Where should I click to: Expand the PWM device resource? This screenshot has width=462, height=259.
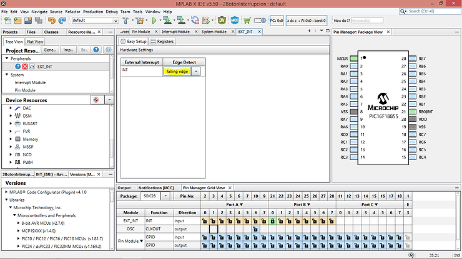tap(11, 162)
